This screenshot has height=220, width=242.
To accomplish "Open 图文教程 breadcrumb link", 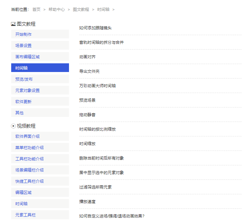I will (x=81, y=9).
